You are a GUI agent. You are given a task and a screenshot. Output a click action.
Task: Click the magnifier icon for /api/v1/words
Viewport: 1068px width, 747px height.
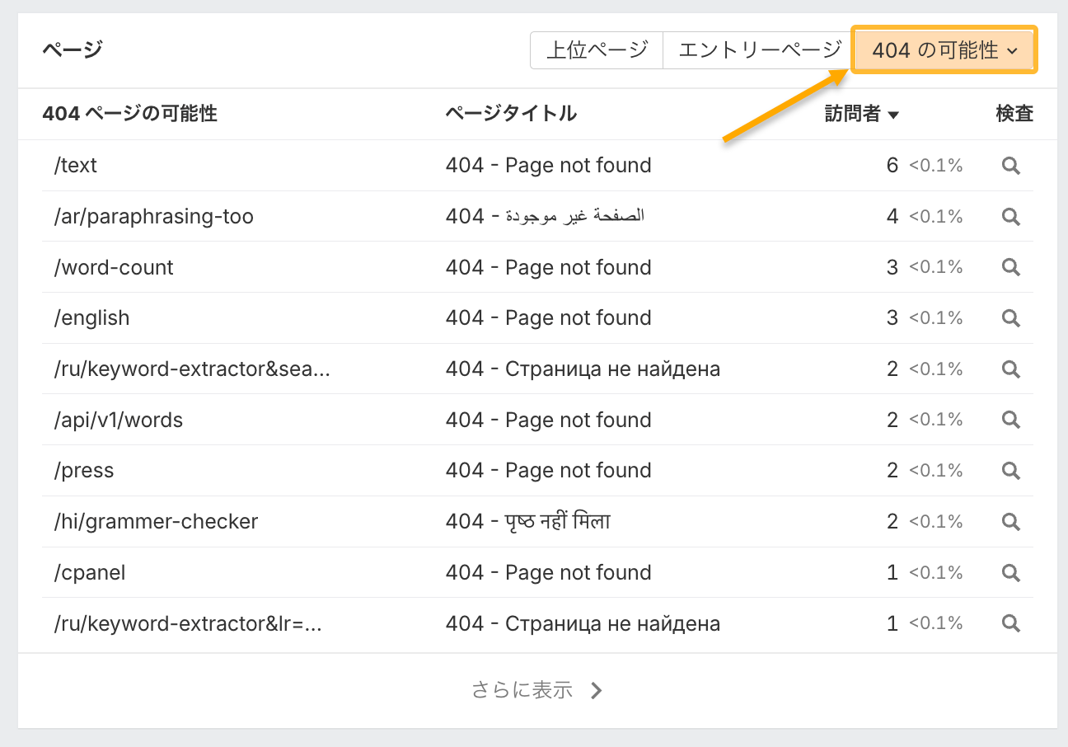click(1010, 420)
